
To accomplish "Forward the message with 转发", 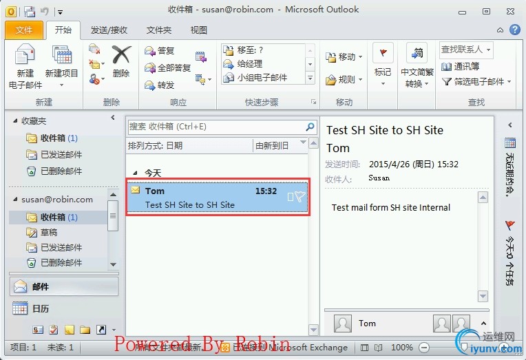I will [x=160, y=85].
